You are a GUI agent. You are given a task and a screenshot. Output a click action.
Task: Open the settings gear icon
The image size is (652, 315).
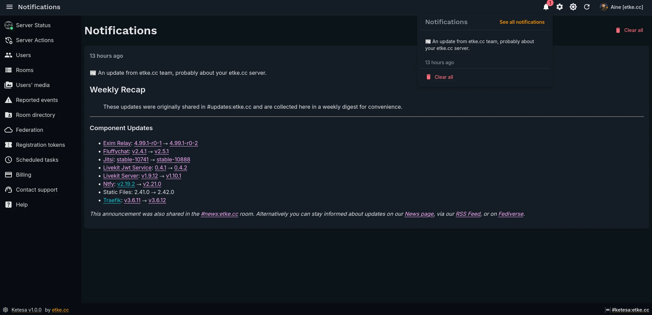(560, 7)
